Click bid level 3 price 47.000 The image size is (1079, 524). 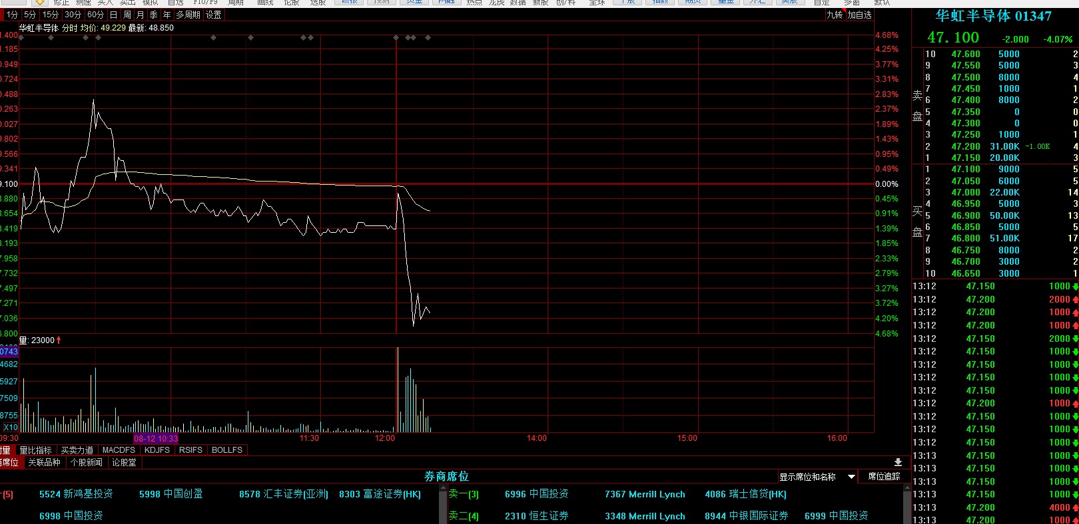[x=966, y=192]
